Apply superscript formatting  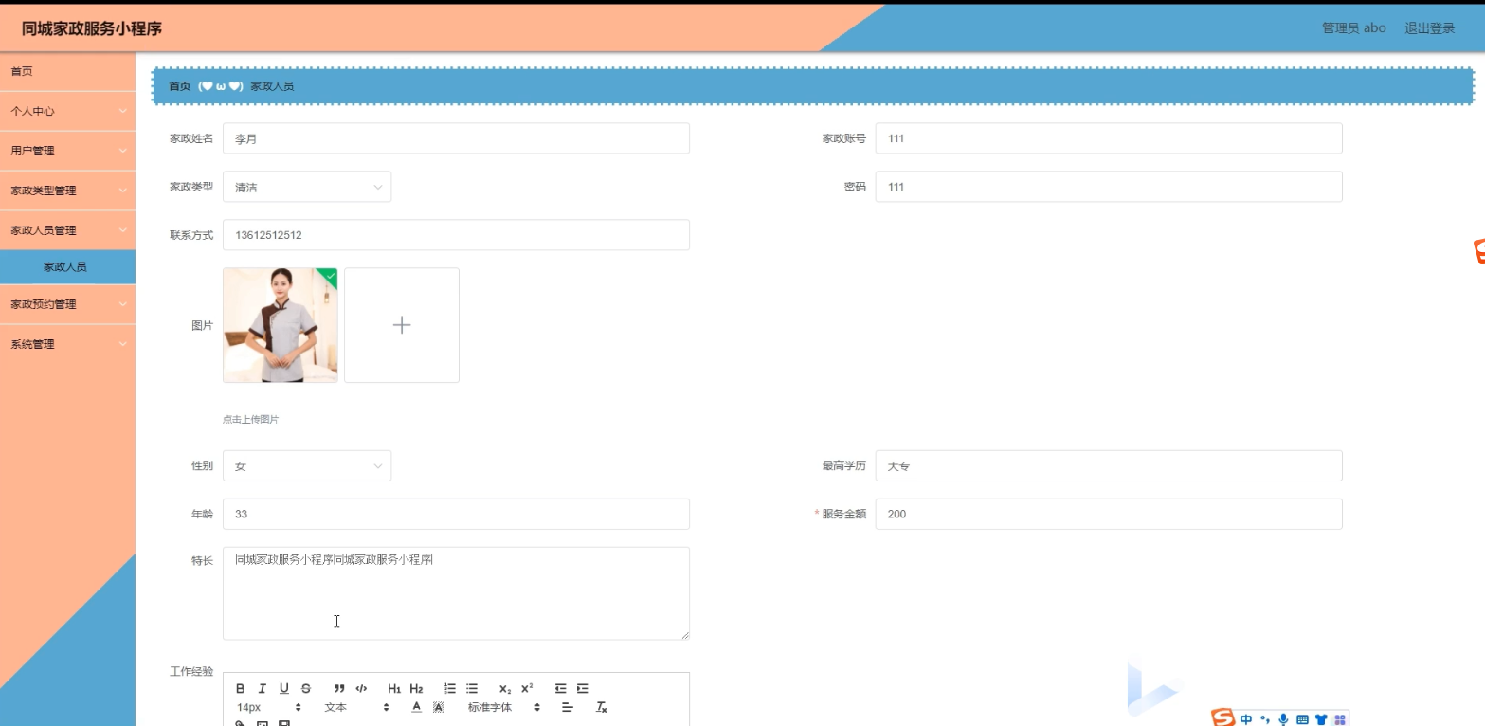tap(527, 688)
